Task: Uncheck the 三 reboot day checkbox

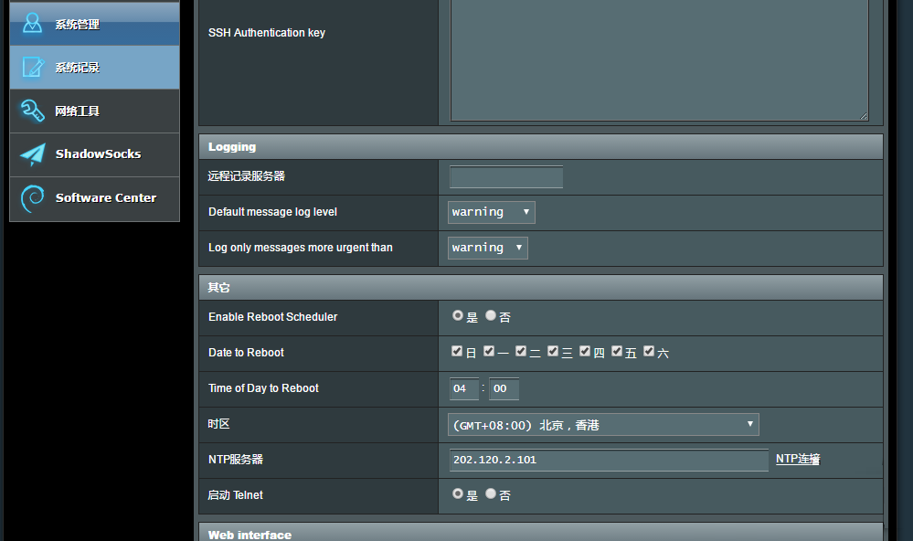Action: pyautogui.click(x=553, y=351)
